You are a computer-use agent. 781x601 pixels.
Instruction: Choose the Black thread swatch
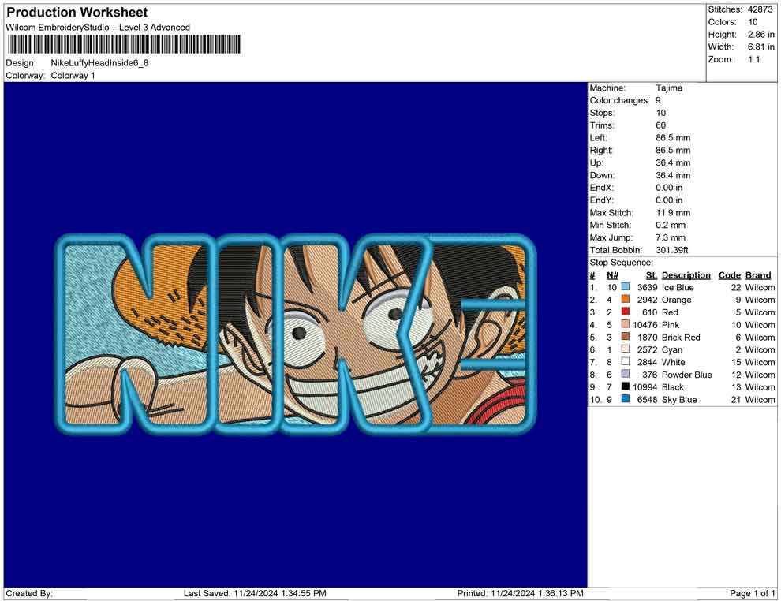pyautogui.click(x=625, y=386)
